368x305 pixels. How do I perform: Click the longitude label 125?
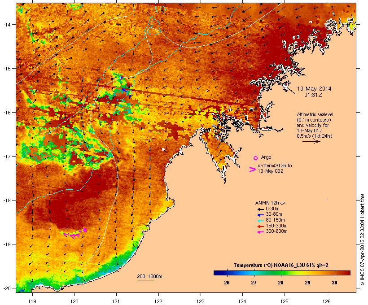tap(285, 301)
